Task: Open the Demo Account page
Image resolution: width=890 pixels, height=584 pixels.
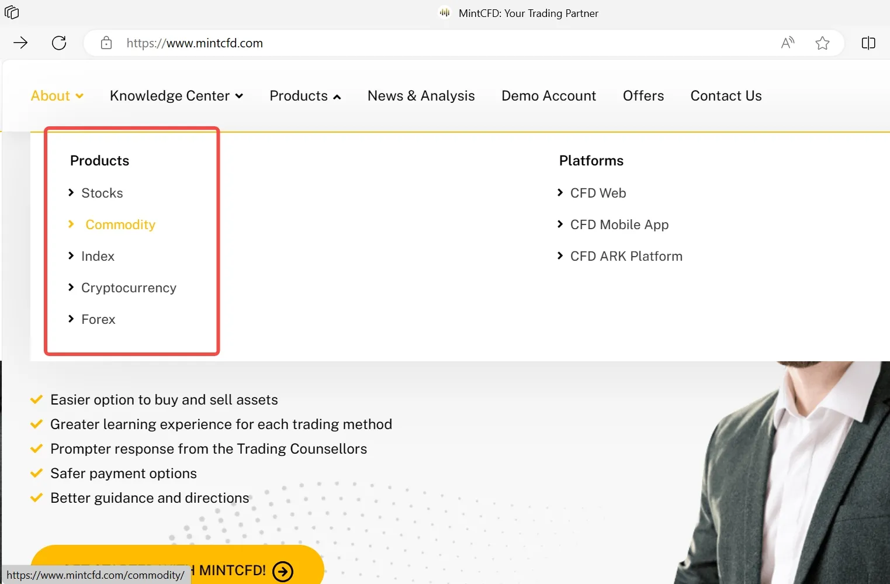Action: [x=549, y=96]
